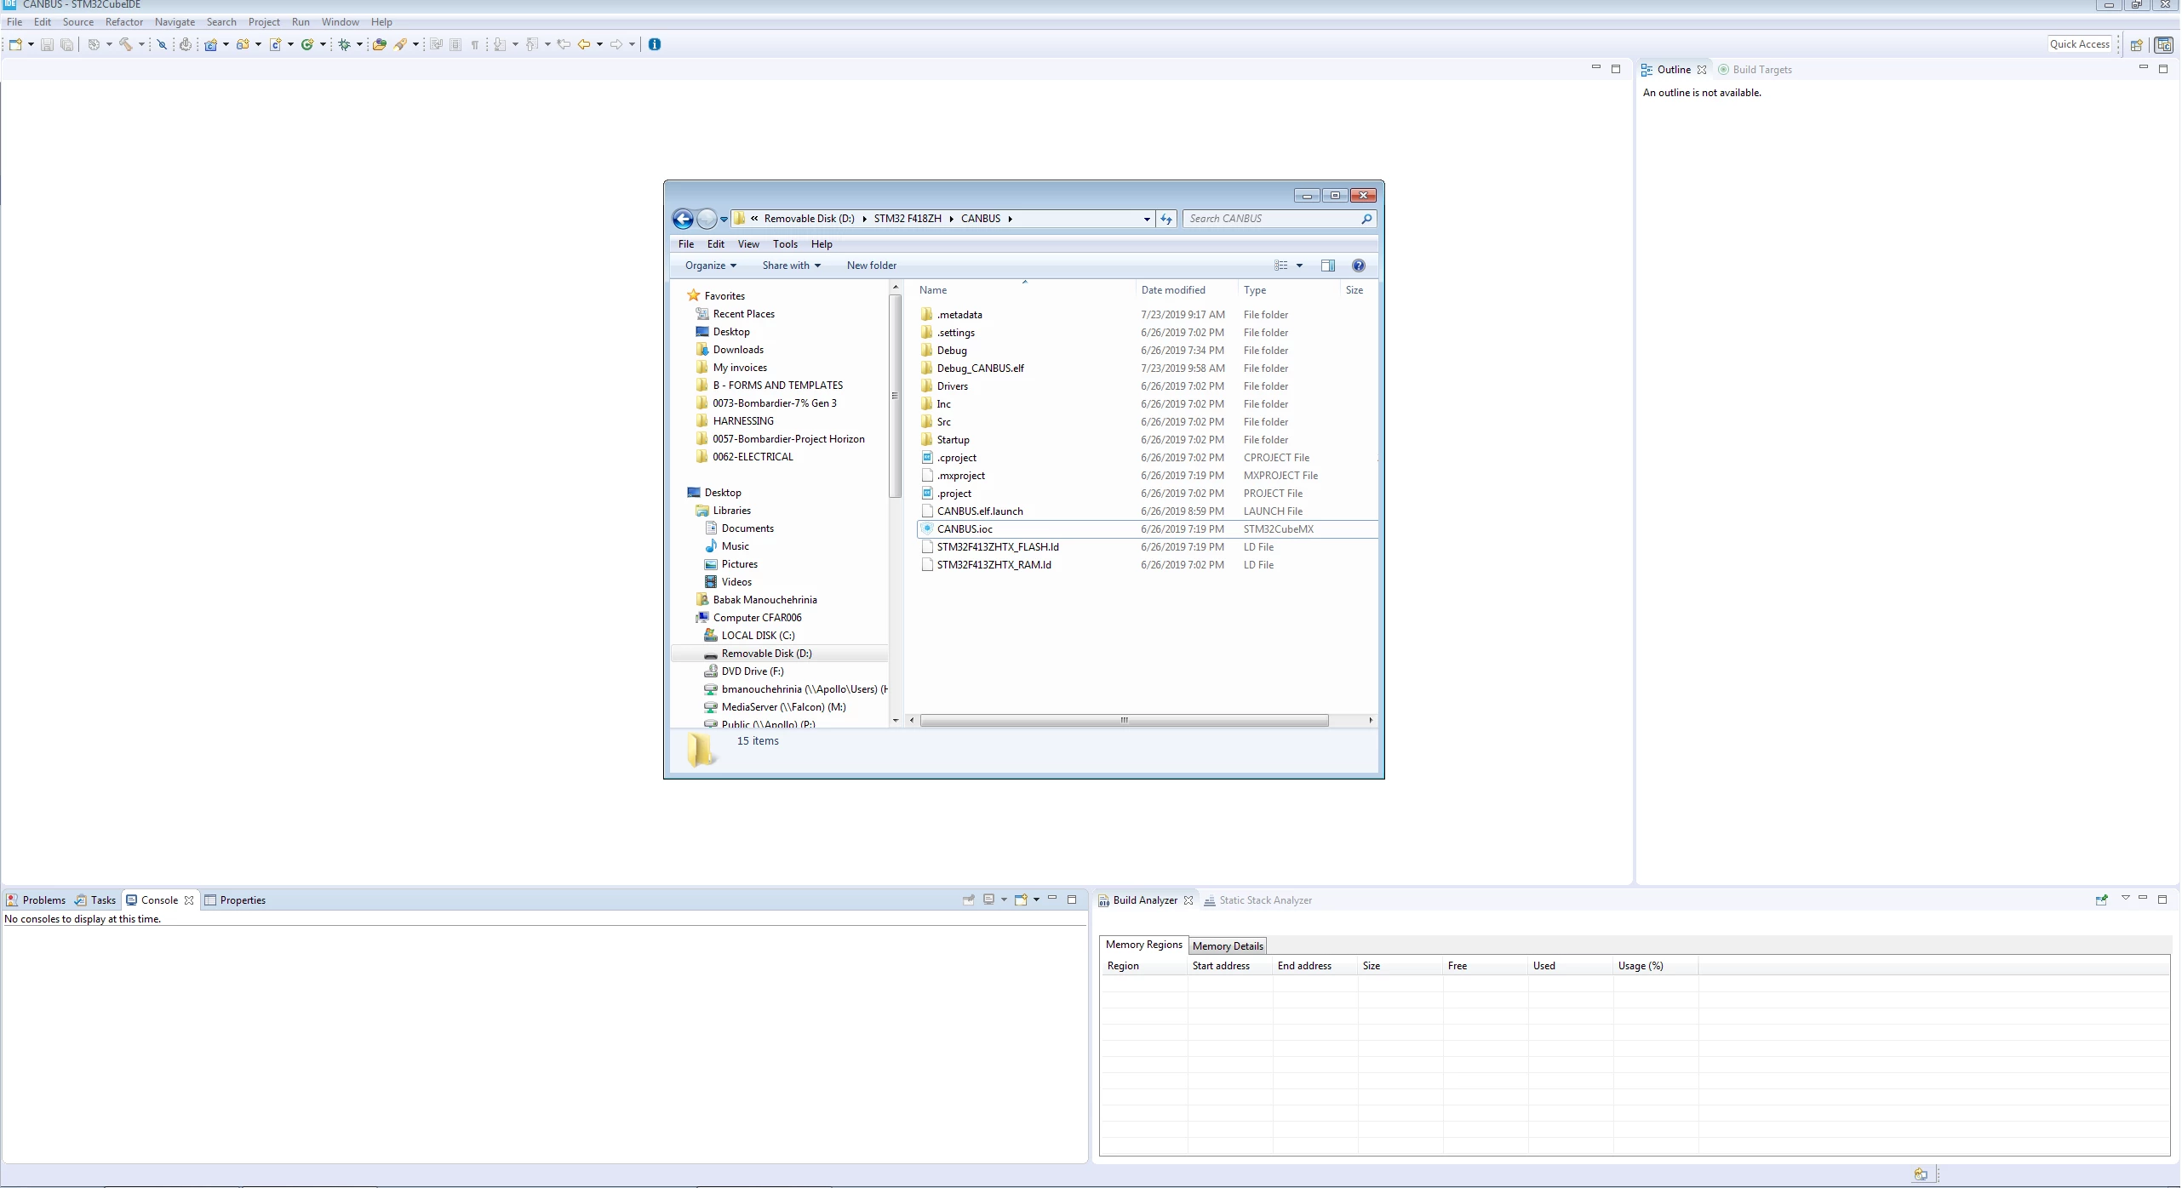Click the Save icon in the IDE toolbar

47,44
